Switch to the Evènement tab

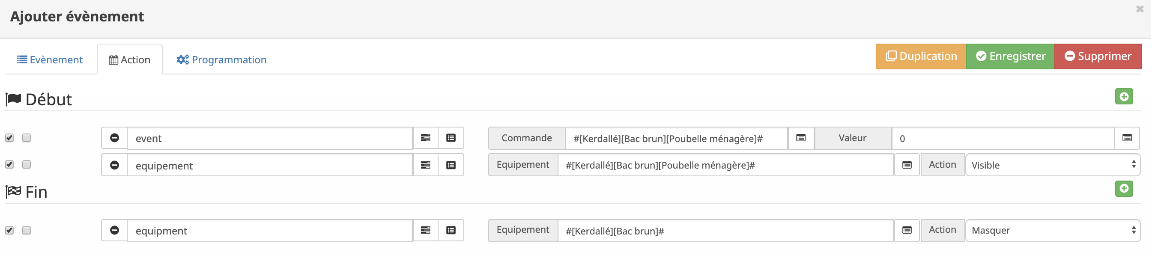click(50, 60)
